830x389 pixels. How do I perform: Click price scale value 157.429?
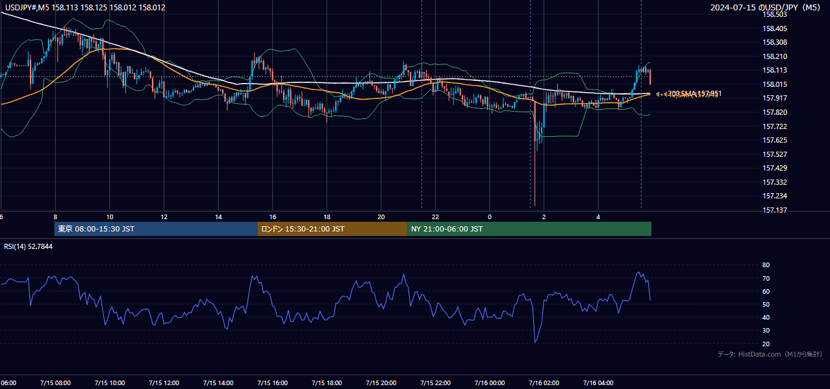pos(775,168)
